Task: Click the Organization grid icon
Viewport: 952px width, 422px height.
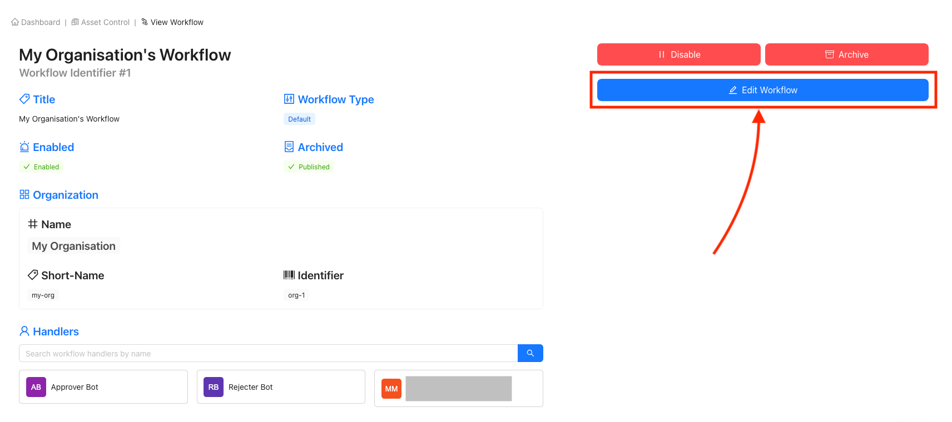Action: pyautogui.click(x=24, y=194)
